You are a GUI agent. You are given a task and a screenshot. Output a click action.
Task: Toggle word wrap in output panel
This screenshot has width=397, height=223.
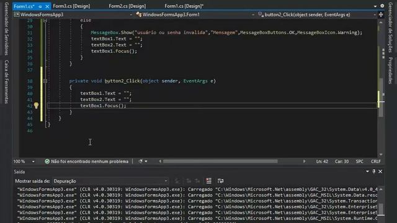point(221,181)
